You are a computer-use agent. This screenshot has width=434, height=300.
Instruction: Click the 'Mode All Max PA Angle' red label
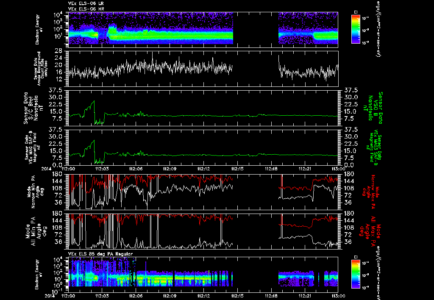(x=370, y=231)
